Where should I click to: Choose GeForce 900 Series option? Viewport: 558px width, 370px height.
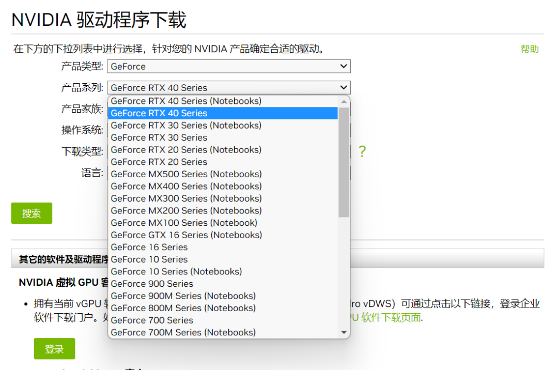(223, 284)
